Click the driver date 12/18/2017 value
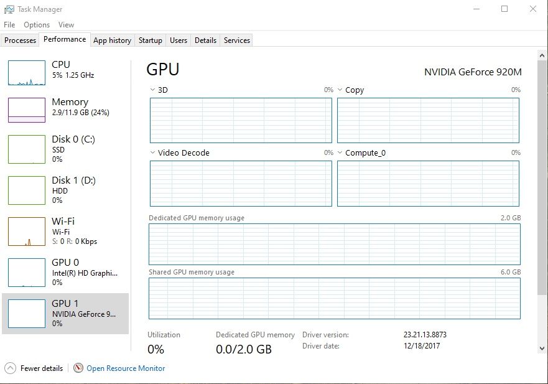This screenshot has width=548, height=384. [x=422, y=346]
